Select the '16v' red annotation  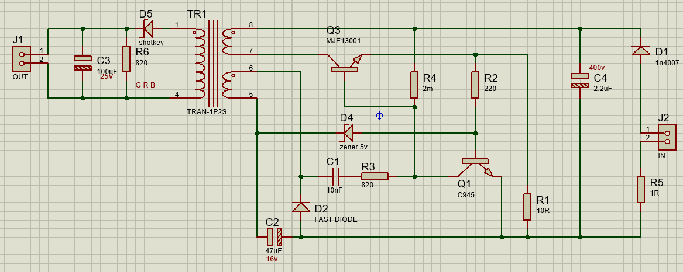(x=272, y=259)
